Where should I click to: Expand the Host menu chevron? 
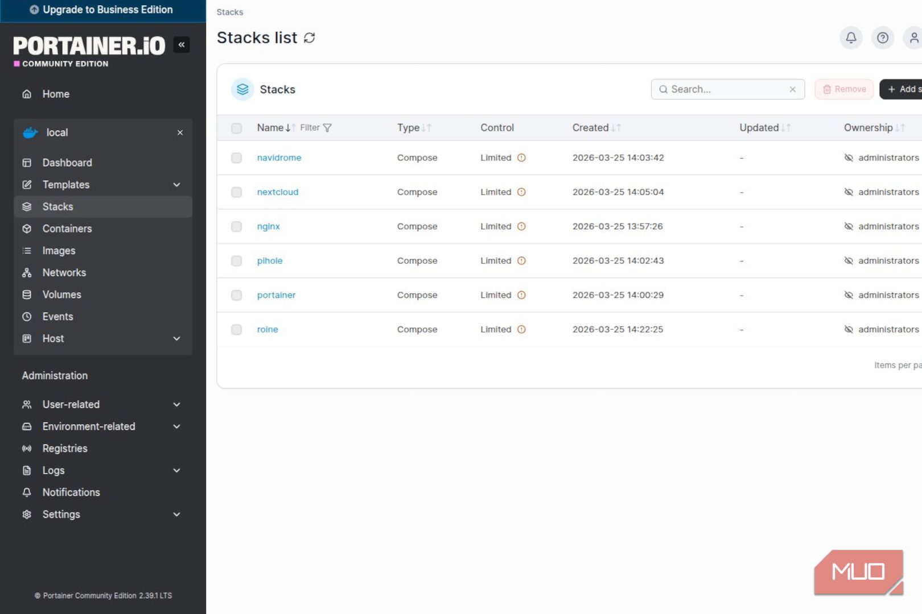pos(177,339)
